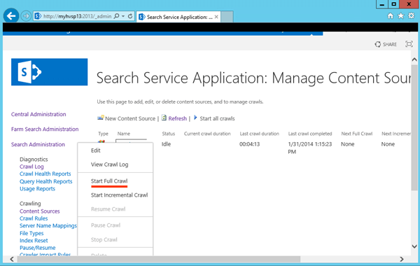Click the vertical scrollbar down arrow
This screenshot has width=420, height=266.
(414, 246)
